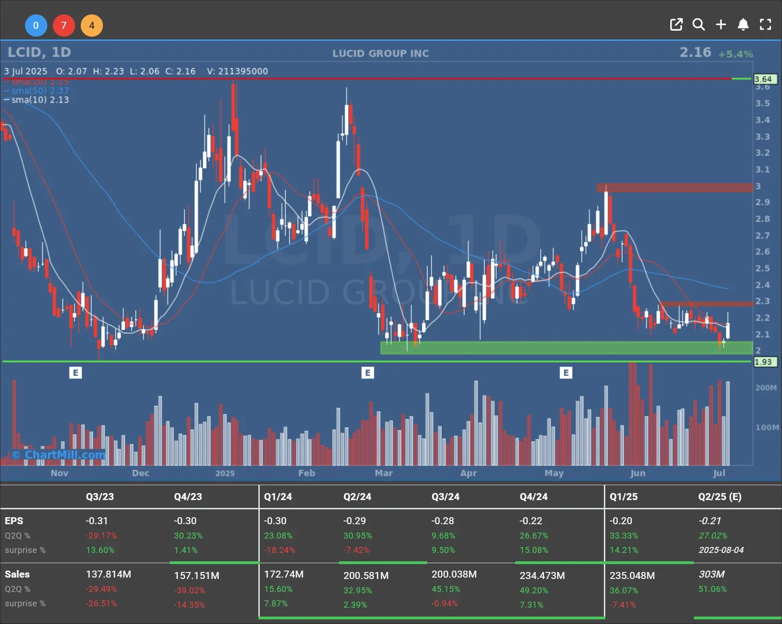Click EPS value -0.31 for Q3/23
The image size is (782, 624).
tap(96, 521)
